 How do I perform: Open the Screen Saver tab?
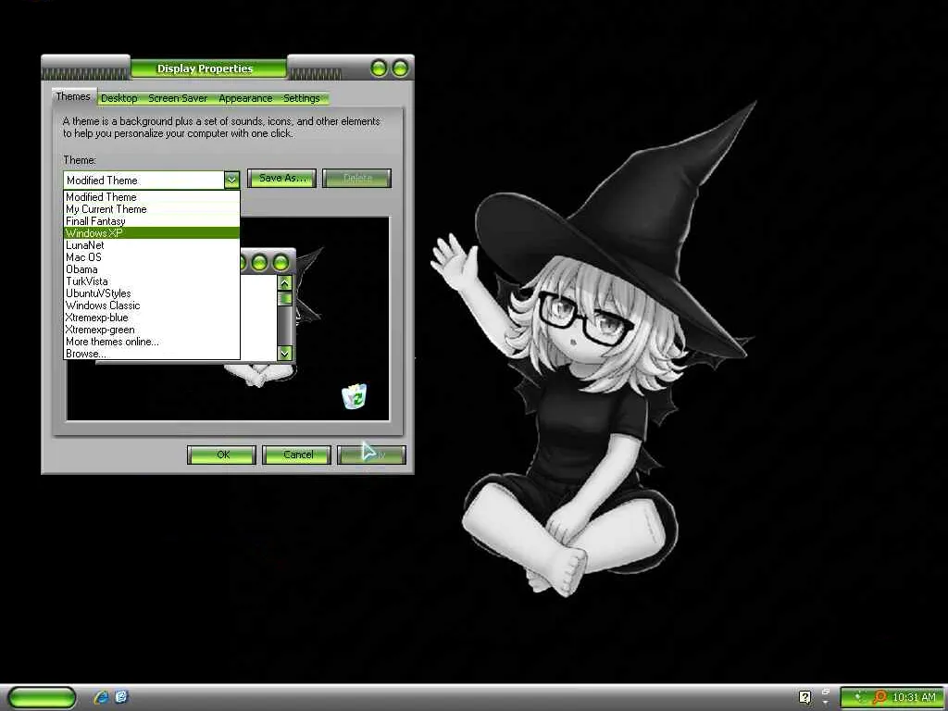click(x=178, y=98)
